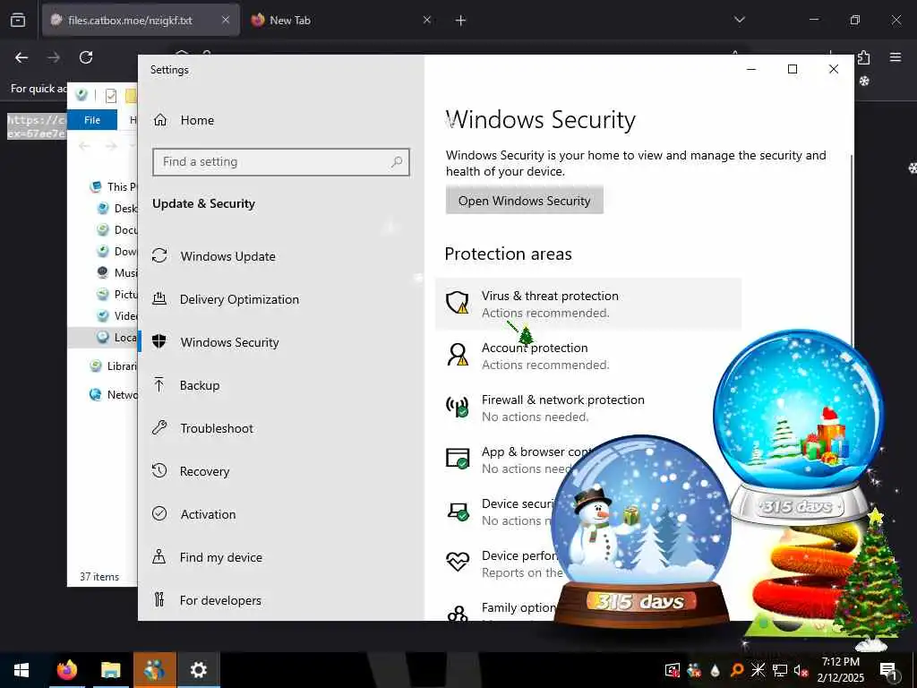Select Pictures in Explorer navigation pane
Image resolution: width=917 pixels, height=688 pixels.
click(x=117, y=294)
